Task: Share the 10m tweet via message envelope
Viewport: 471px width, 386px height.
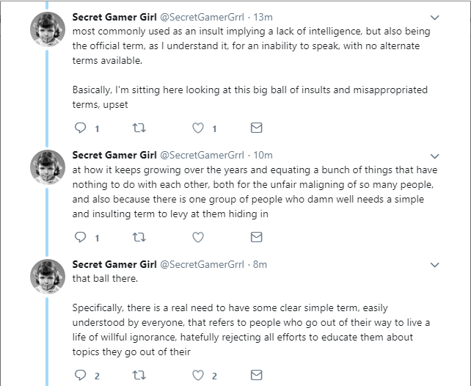Action: (x=256, y=237)
